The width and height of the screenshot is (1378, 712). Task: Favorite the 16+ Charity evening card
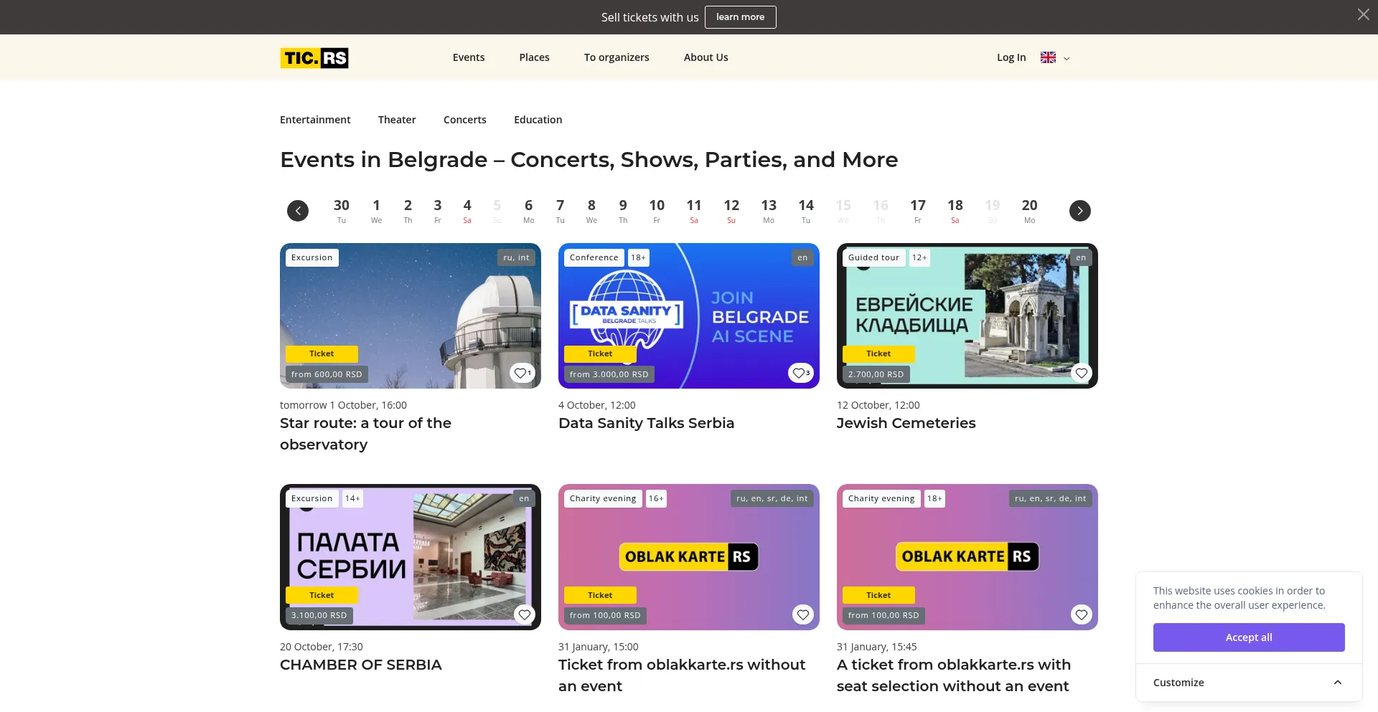pos(803,614)
